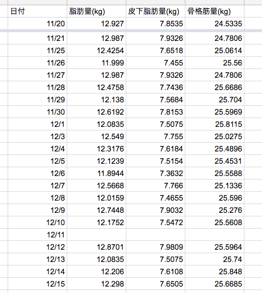Select the 皮下脂肪量(kg) header cell

coord(156,11)
